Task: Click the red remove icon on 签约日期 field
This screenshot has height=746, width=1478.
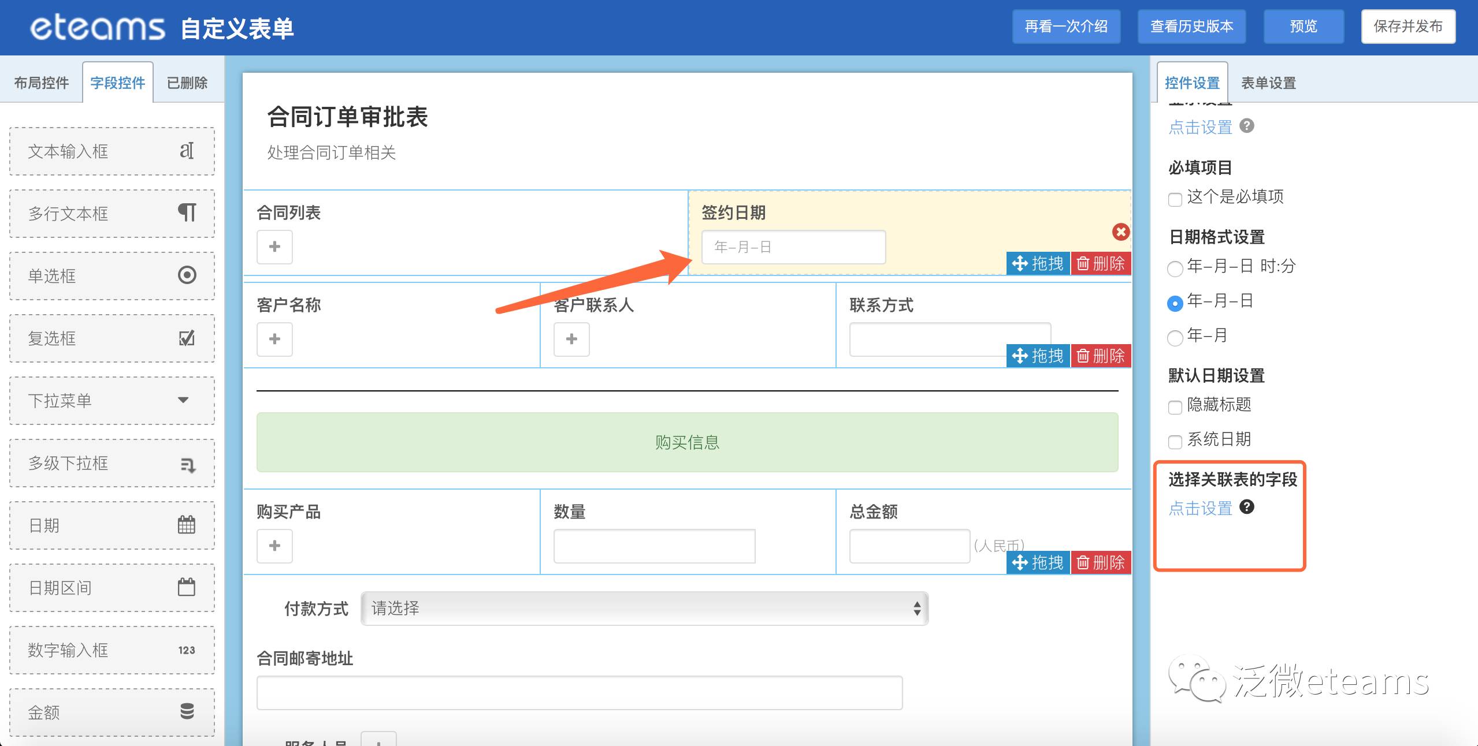Action: [x=1120, y=232]
